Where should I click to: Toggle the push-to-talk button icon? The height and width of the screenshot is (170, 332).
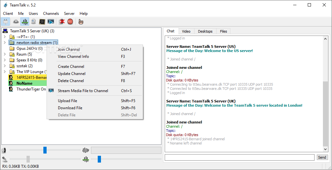pos(16,22)
